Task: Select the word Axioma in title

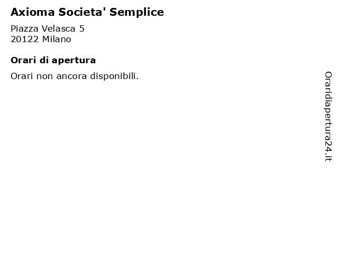Action: coord(33,12)
